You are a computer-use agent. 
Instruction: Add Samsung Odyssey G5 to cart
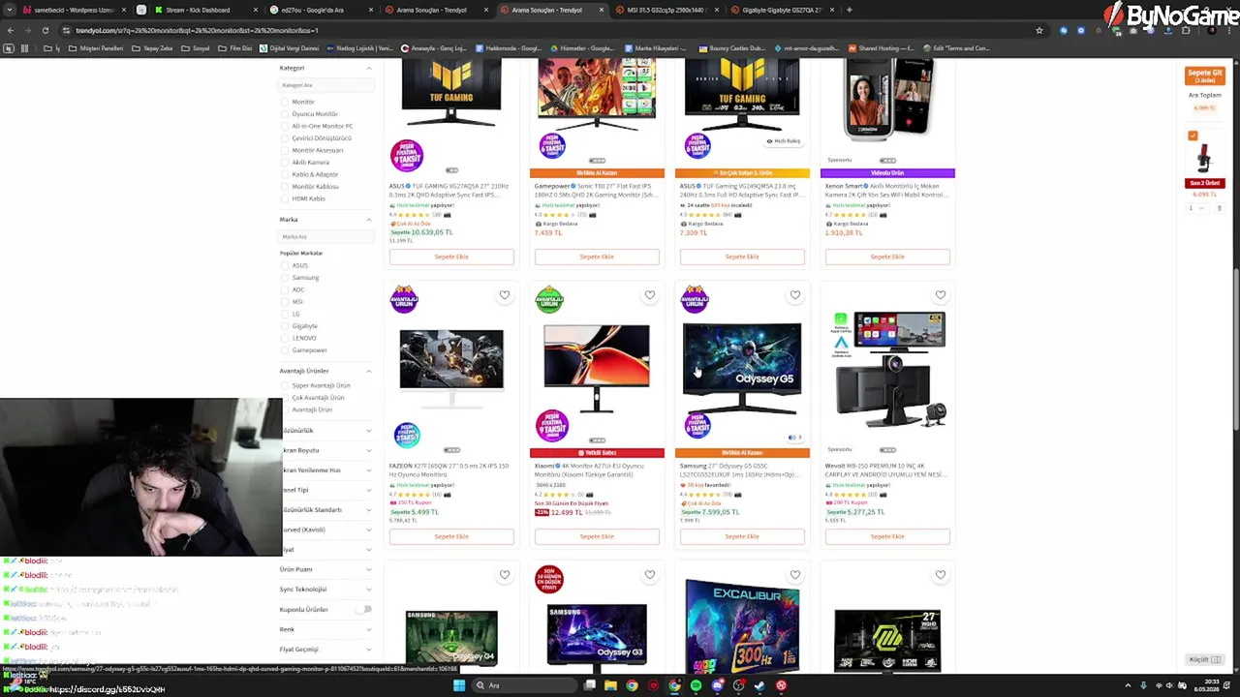742,536
